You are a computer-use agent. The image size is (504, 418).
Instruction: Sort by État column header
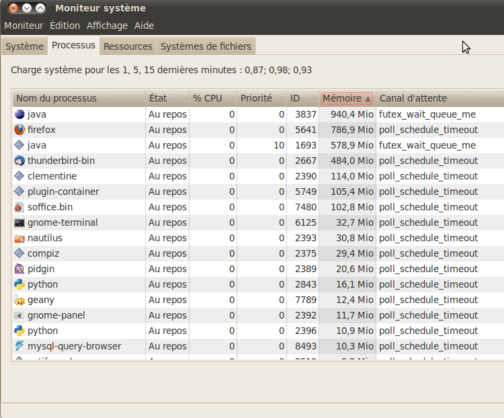pos(167,98)
